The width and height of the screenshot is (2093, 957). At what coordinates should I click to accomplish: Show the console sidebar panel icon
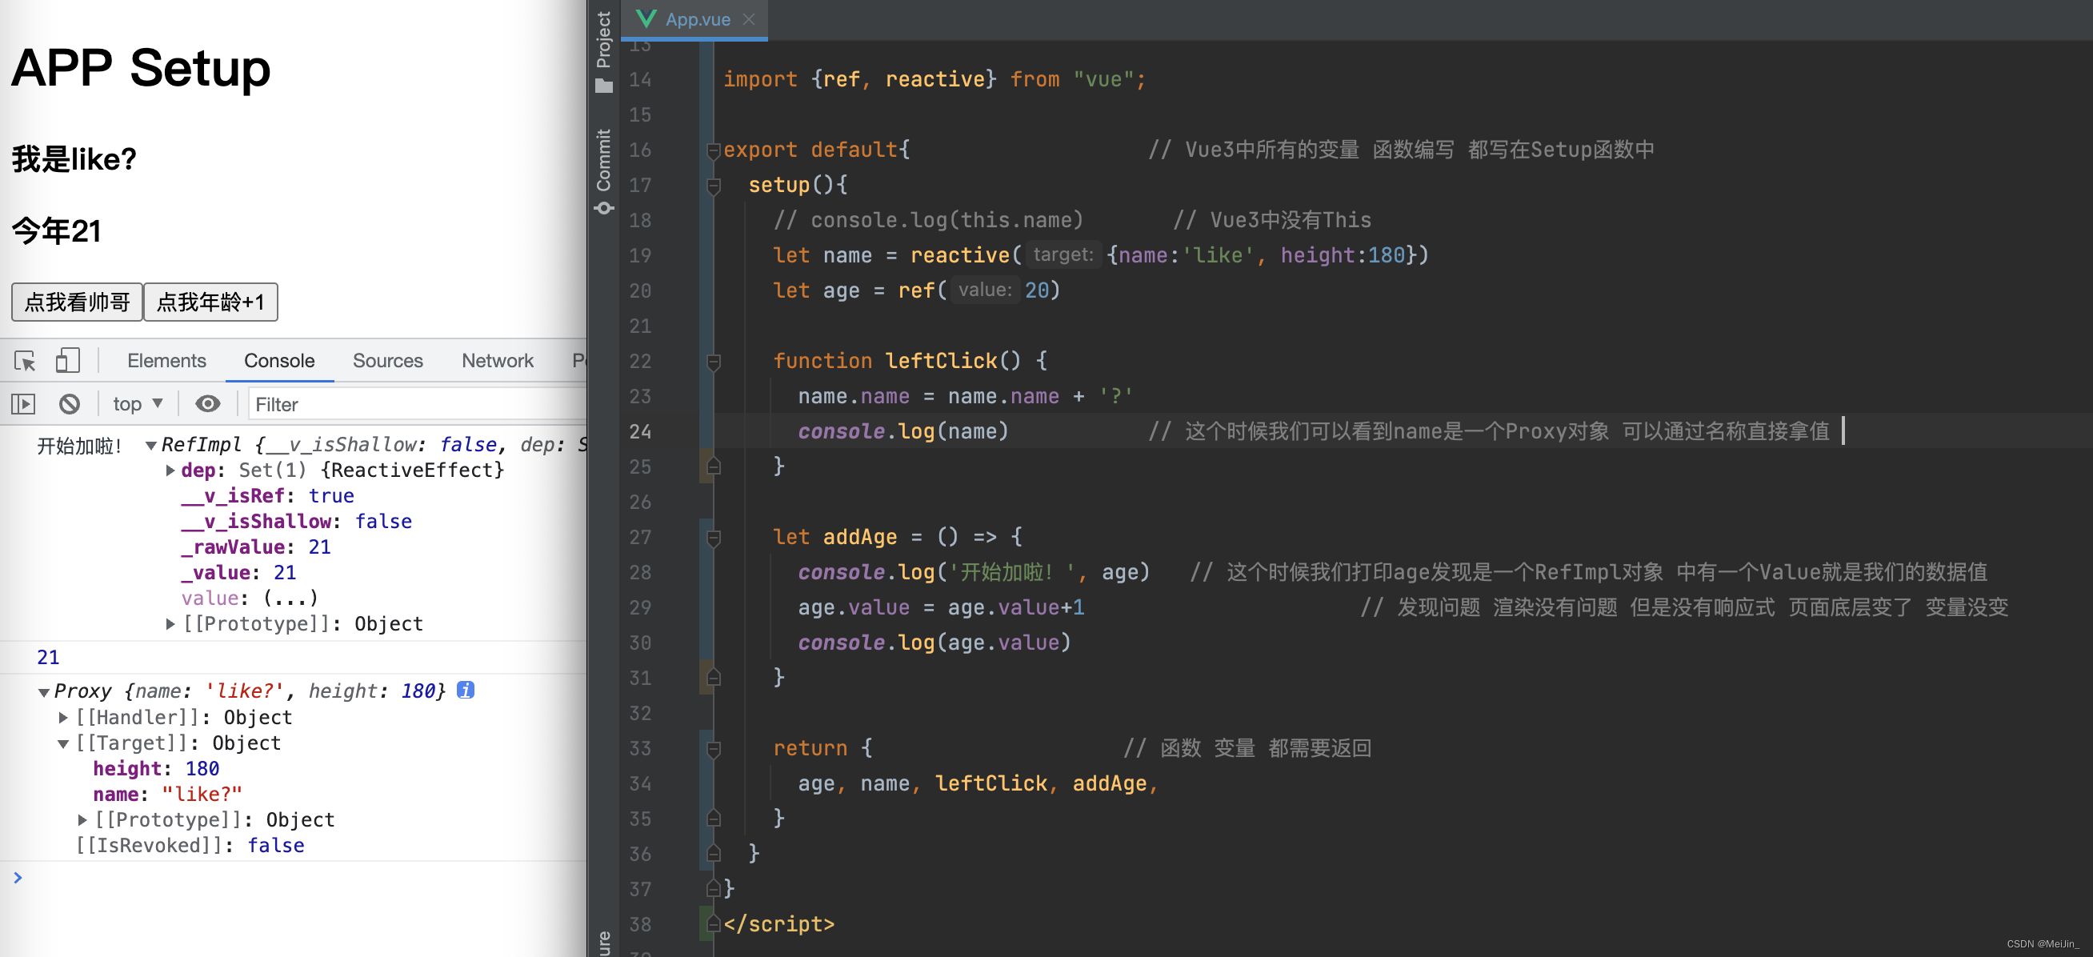23,404
